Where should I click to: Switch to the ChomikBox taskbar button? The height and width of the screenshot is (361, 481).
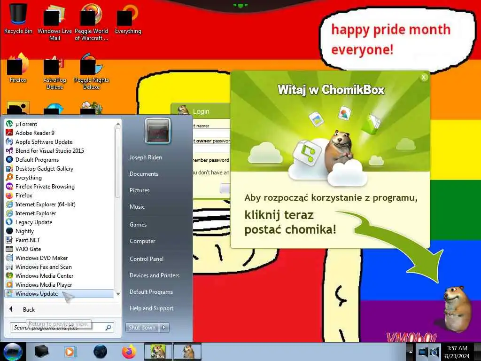tap(158, 352)
